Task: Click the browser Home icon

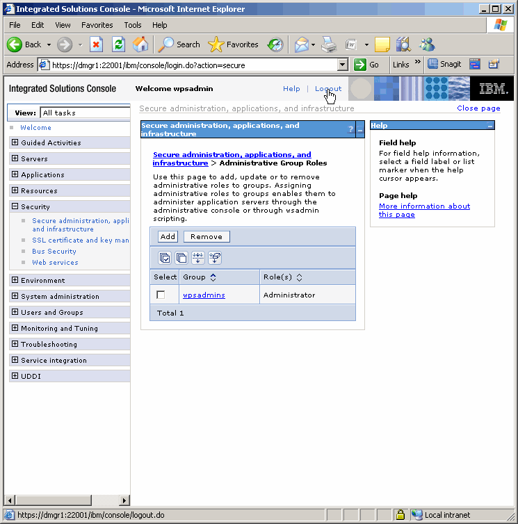Action: 140,44
